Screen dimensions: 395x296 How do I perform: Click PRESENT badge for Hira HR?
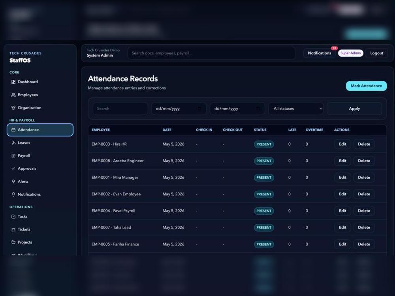[264, 144]
